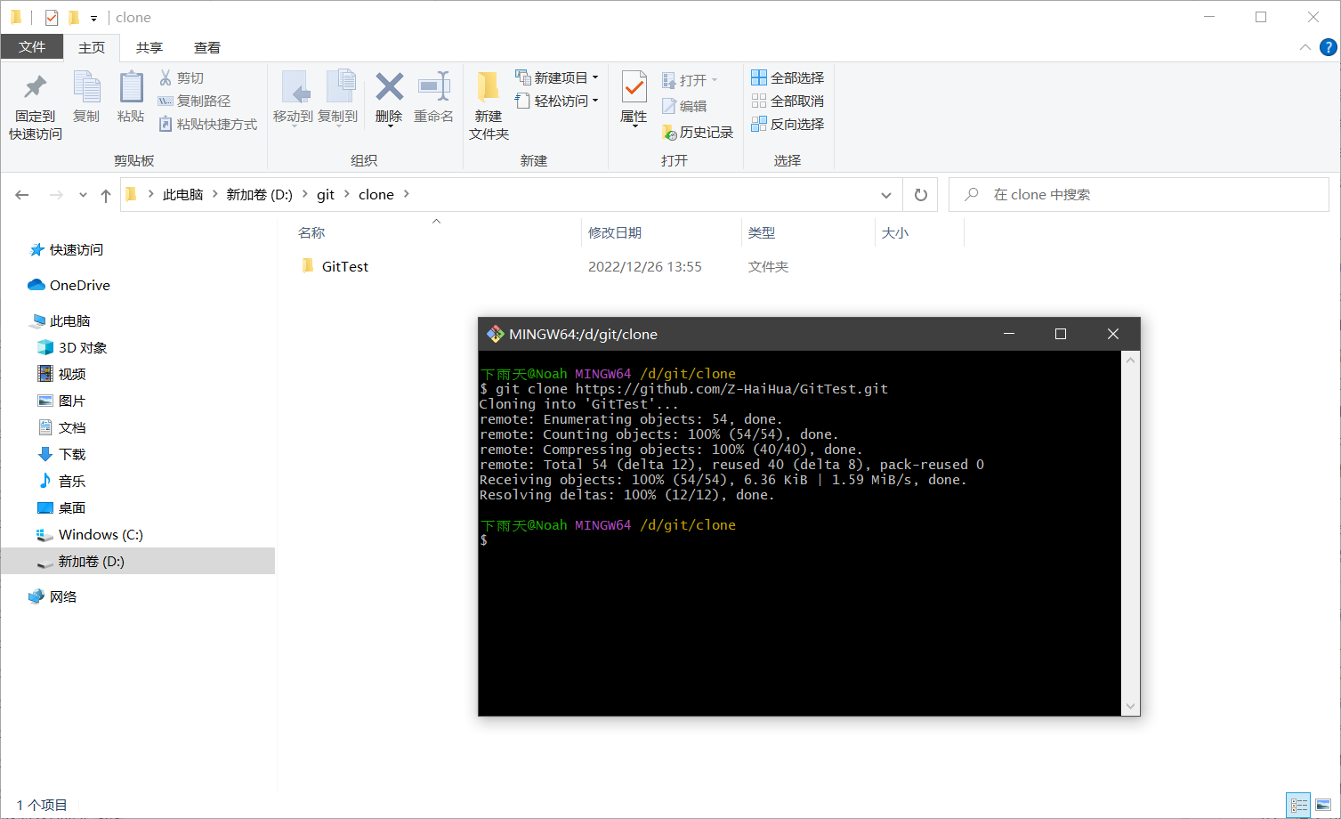Open the Easy access (轻松访问) dropdown

(x=557, y=101)
